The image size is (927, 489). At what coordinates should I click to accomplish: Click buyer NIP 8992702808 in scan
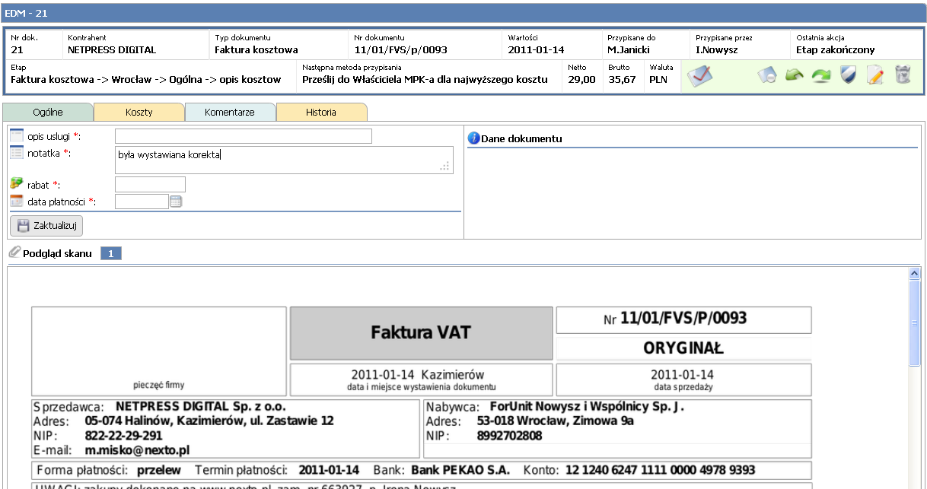click(x=509, y=436)
